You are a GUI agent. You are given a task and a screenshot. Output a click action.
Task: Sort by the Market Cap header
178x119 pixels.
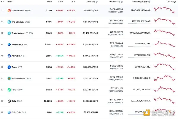[90, 2]
